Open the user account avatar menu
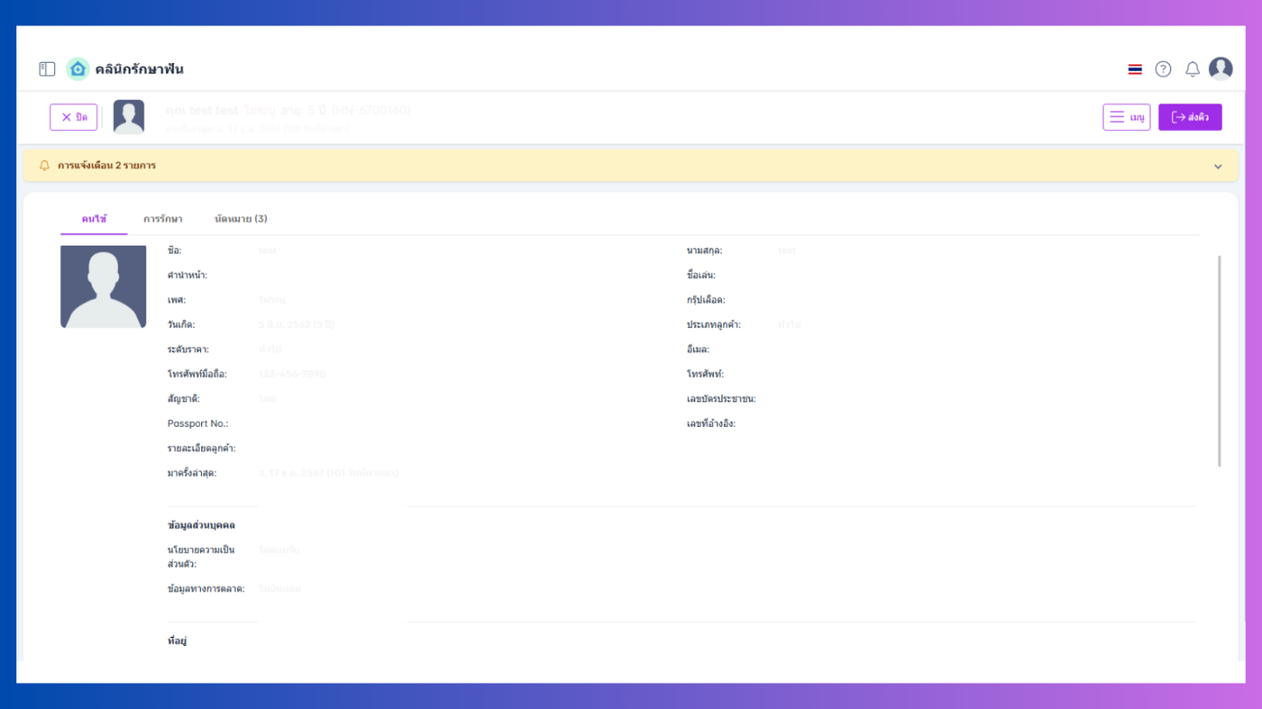The width and height of the screenshot is (1262, 709). coord(1221,68)
